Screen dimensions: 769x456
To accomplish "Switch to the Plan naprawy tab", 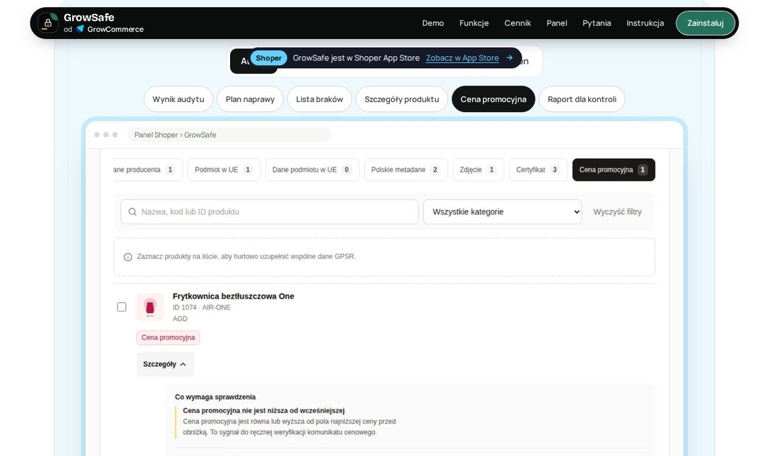I will [x=250, y=99].
